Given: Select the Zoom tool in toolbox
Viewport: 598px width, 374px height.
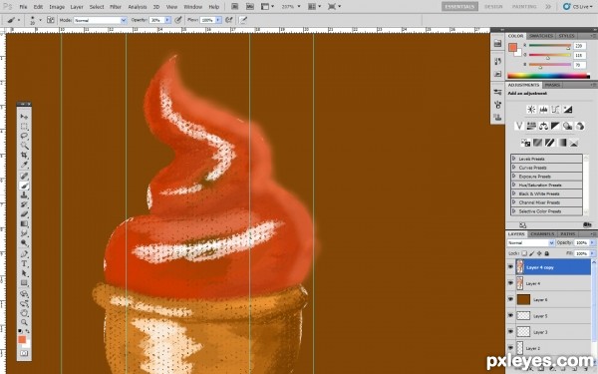Looking at the screenshot, I should 24,322.
